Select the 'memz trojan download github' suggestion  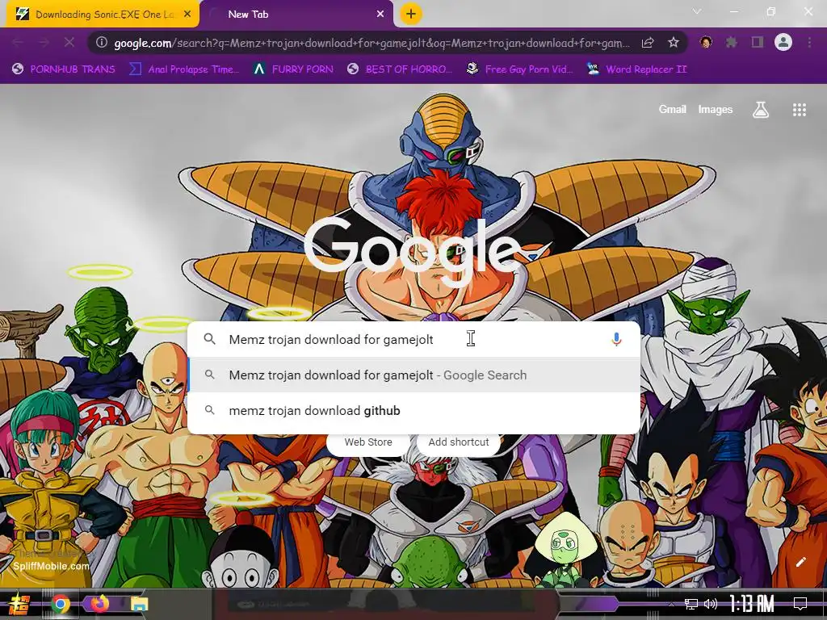414,411
